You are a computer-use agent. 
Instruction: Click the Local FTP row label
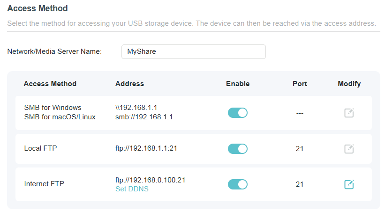[41, 148]
